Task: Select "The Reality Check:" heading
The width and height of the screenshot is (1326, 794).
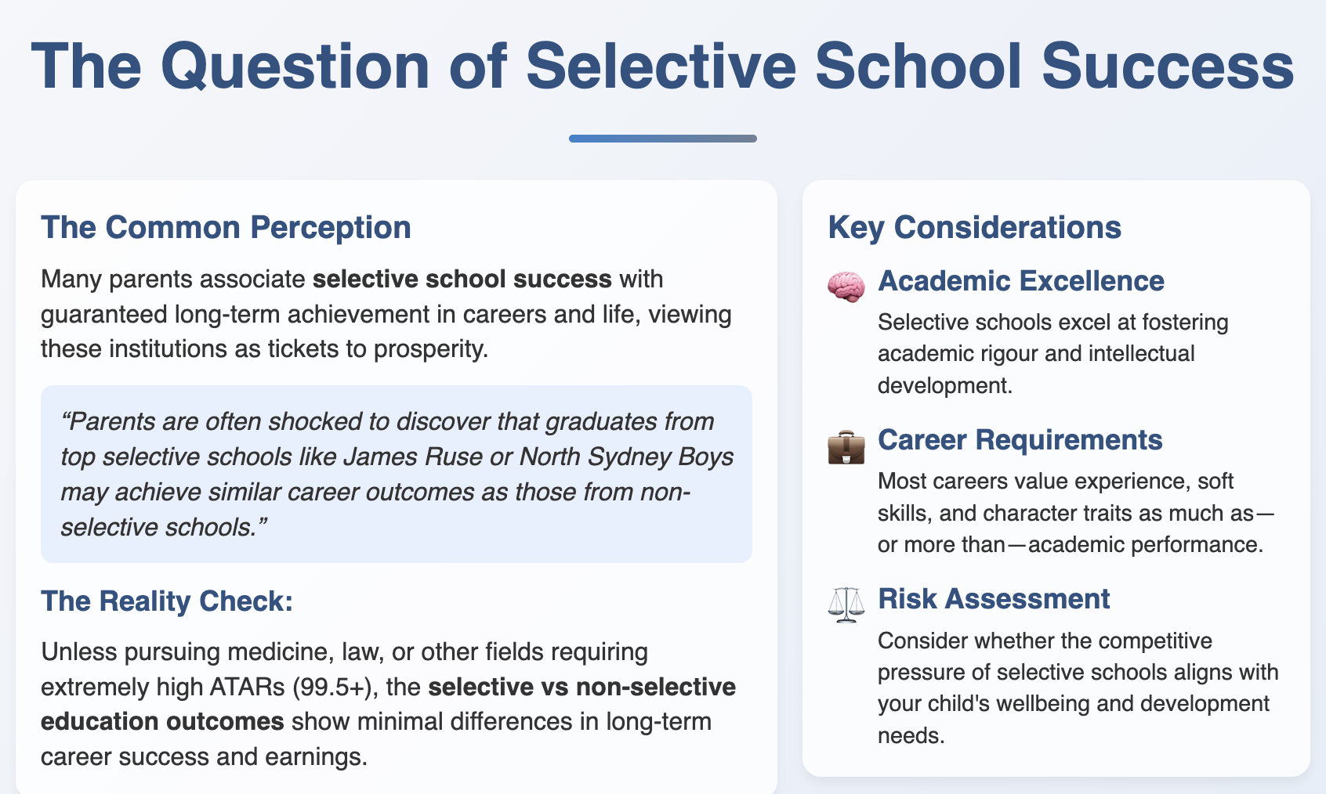Action: 167,601
